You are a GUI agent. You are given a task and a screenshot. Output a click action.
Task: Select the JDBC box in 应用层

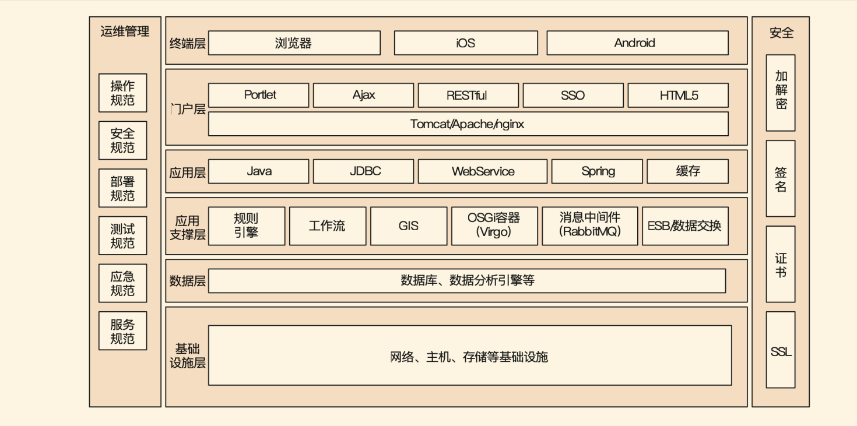coord(363,171)
